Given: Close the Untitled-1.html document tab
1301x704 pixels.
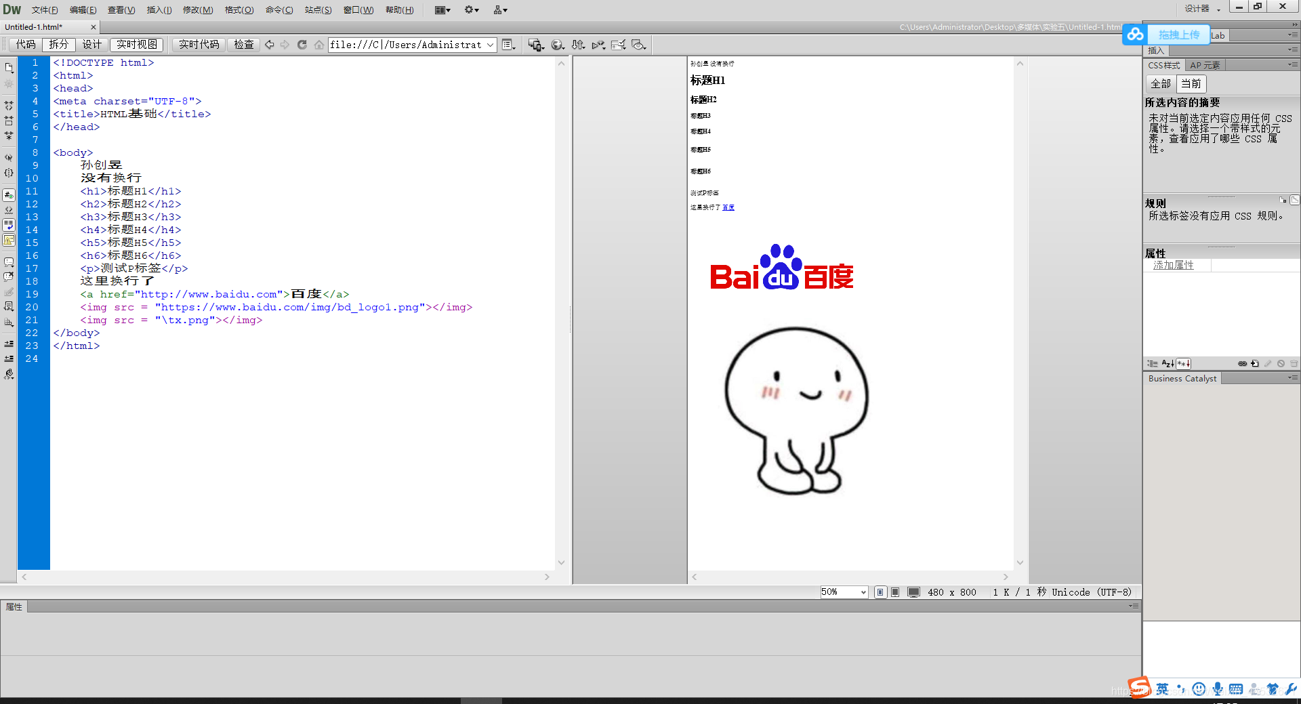Looking at the screenshot, I should 94,27.
